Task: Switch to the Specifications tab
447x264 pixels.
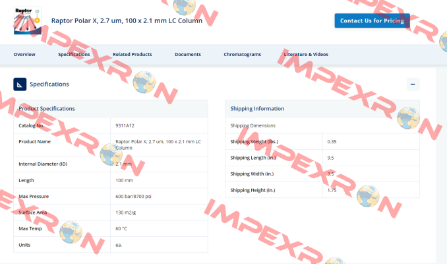Action: [x=74, y=54]
